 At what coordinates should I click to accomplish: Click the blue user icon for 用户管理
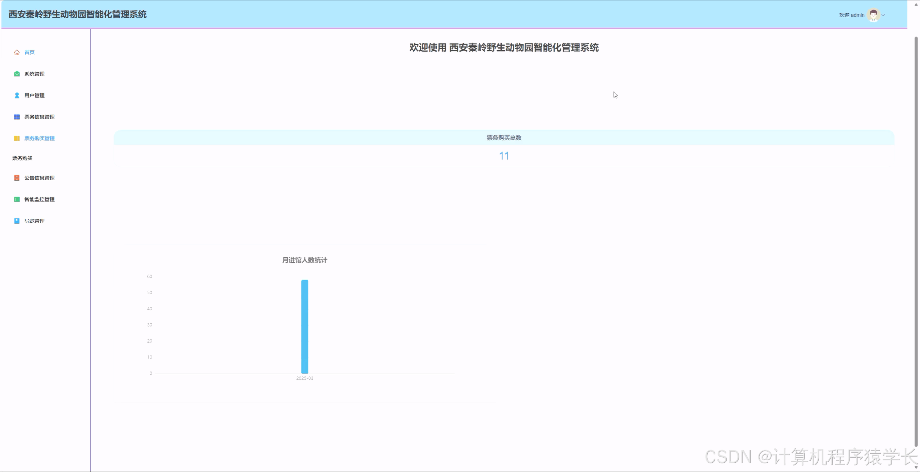point(17,96)
